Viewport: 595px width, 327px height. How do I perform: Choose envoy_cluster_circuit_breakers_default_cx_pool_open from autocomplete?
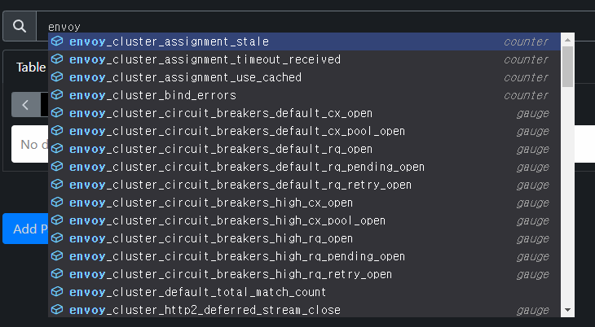pos(237,131)
